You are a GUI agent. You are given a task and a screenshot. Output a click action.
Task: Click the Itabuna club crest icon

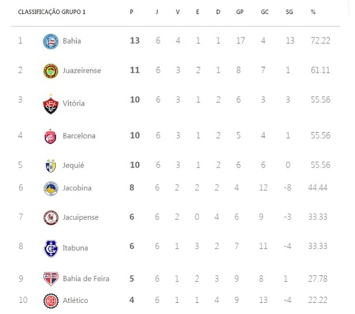(x=51, y=249)
